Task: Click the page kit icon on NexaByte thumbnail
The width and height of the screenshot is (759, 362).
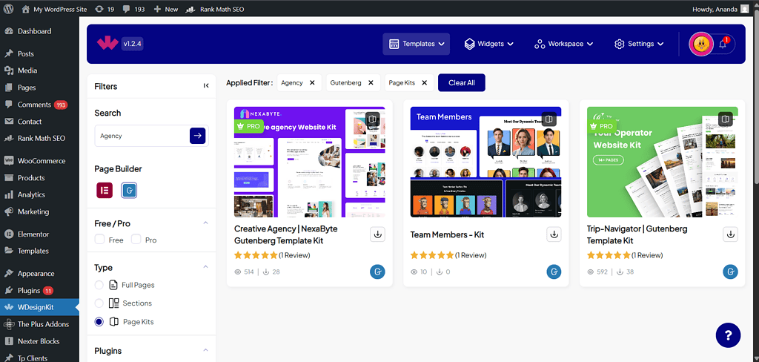Action: pyautogui.click(x=372, y=119)
